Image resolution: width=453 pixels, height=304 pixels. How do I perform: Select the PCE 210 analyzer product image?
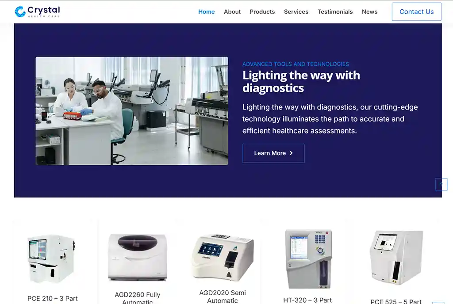52,259
